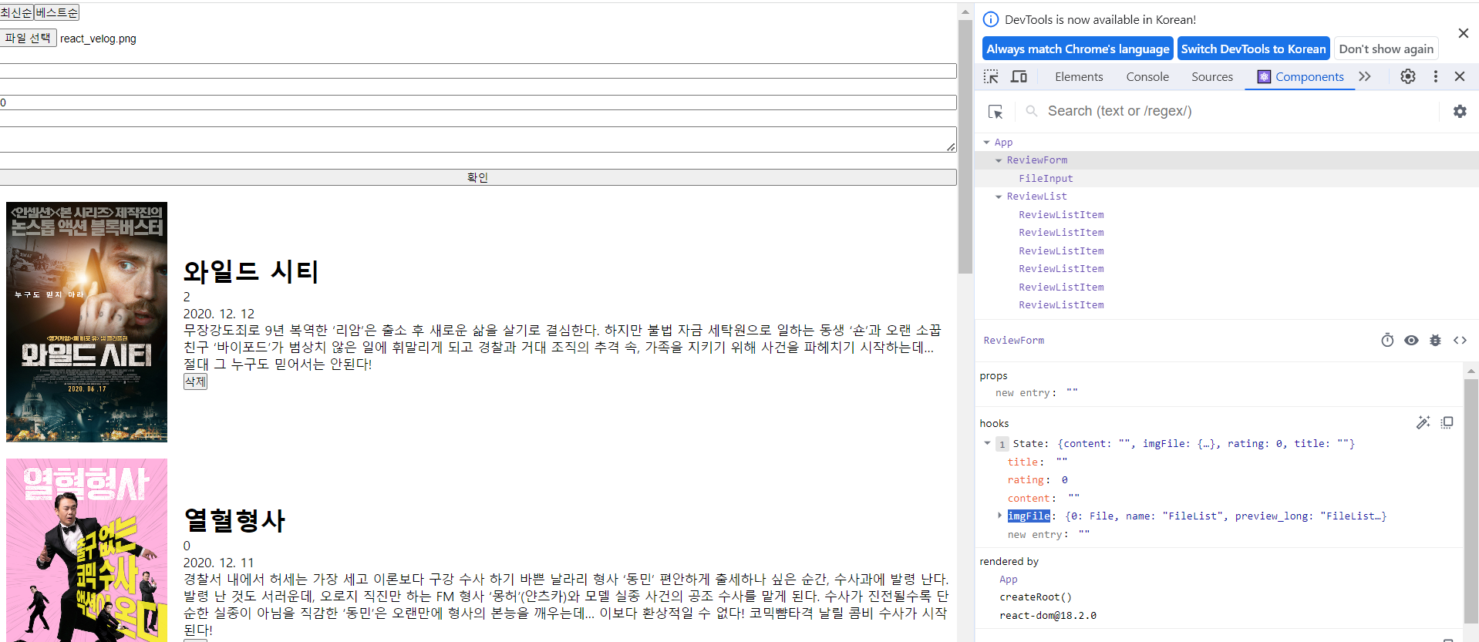Select the React component picker icon
The height and width of the screenshot is (642, 1479).
click(996, 112)
